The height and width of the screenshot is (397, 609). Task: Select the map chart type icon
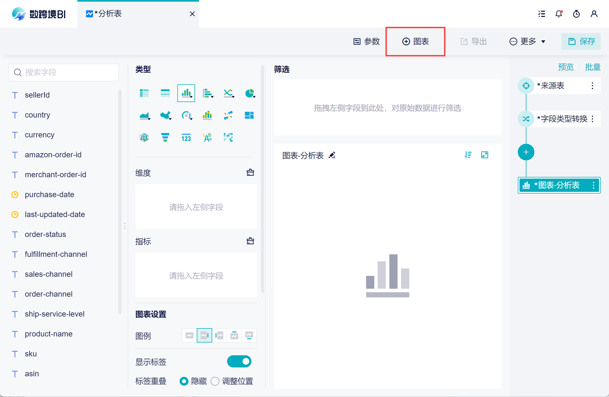pos(165,115)
